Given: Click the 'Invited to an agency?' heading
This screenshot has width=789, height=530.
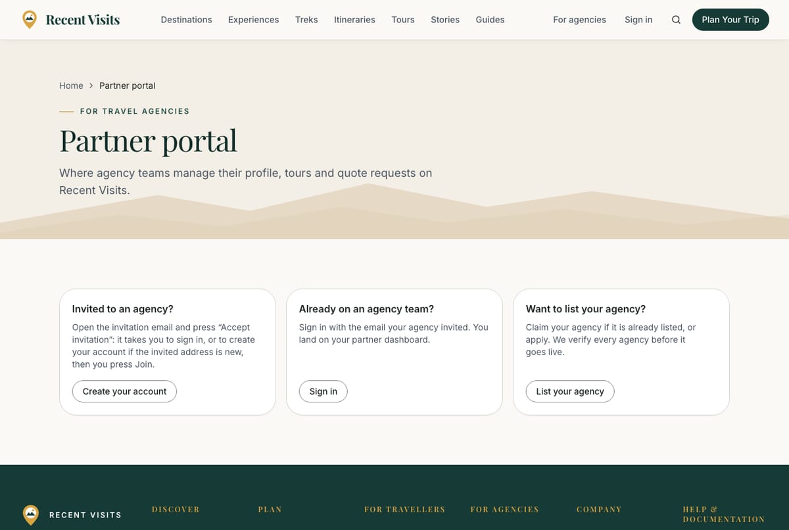Looking at the screenshot, I should [122, 309].
